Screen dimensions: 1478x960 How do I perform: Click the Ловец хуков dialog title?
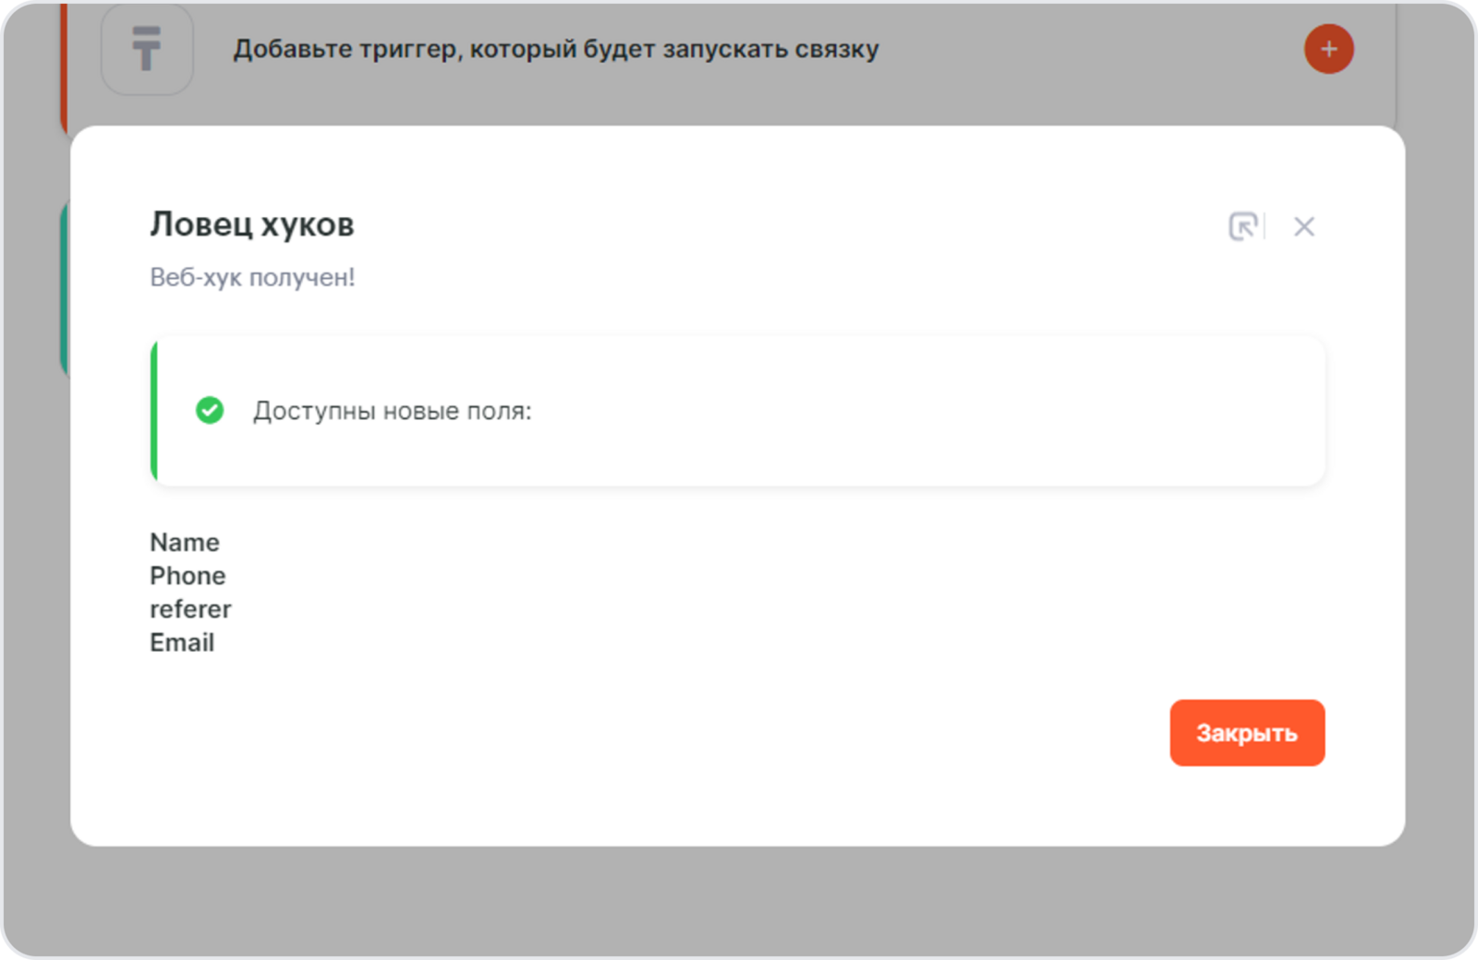pyautogui.click(x=251, y=224)
